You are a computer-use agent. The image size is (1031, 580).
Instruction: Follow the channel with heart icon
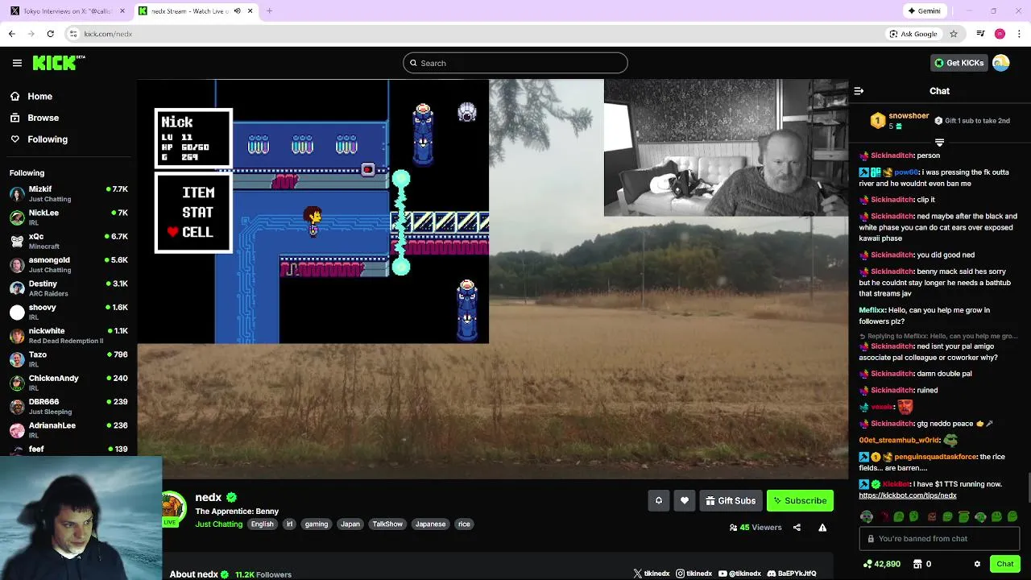tap(685, 501)
